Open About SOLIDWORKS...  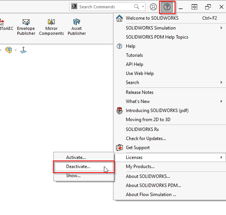(x=169, y=176)
